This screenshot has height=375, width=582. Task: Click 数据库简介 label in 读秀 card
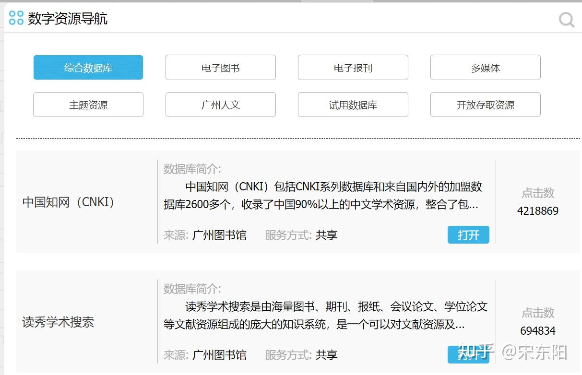(192, 289)
